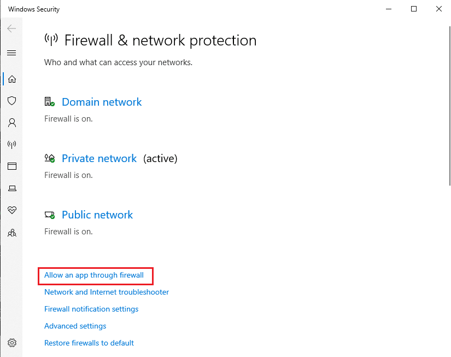Open Firewall notification settings

91,309
